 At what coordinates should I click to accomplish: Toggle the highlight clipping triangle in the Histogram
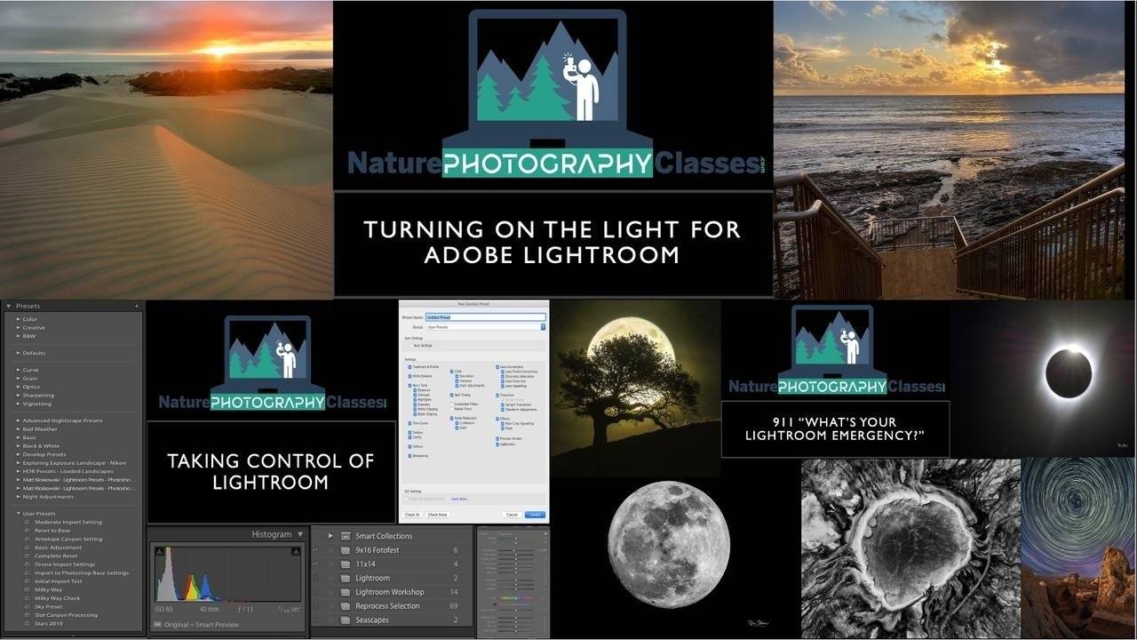(x=296, y=552)
